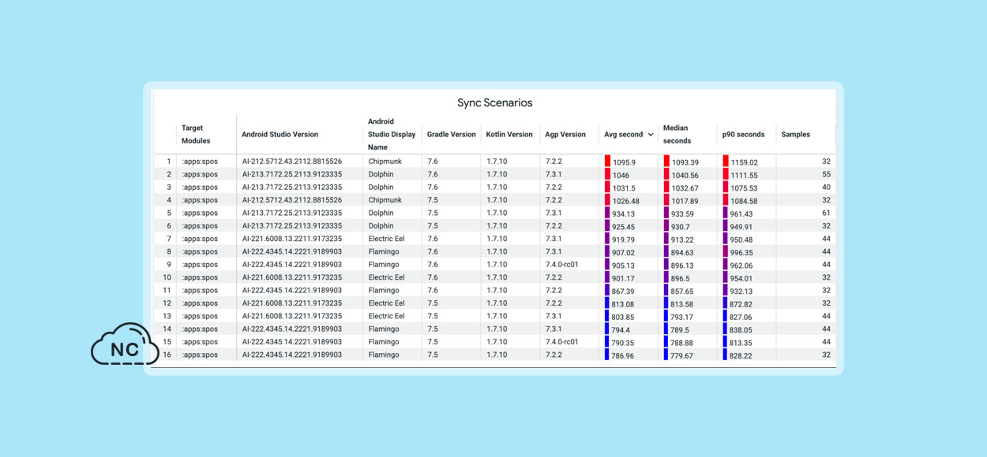Click 7.4.0-rc01 in row 15
Image resolution: width=987 pixels, height=457 pixels.
[562, 341]
